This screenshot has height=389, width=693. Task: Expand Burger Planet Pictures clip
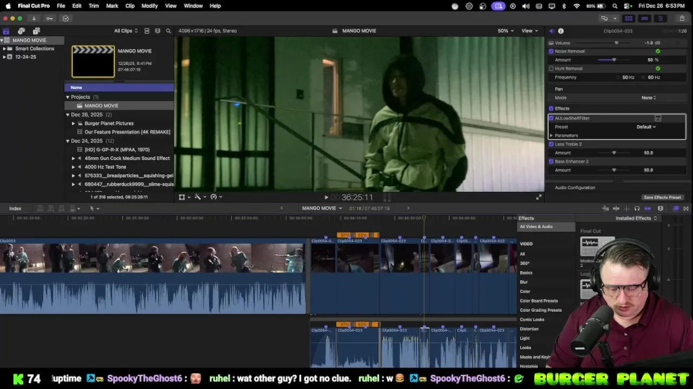tap(74, 123)
